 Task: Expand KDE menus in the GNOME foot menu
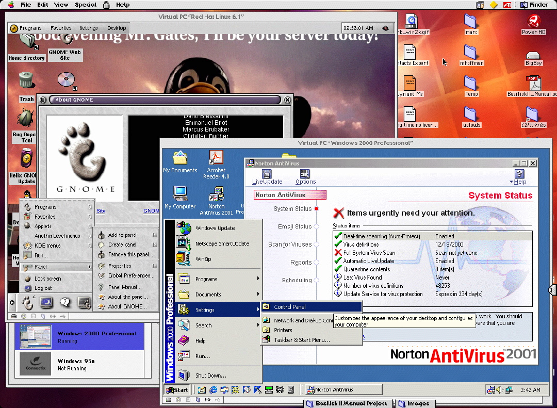[58, 246]
